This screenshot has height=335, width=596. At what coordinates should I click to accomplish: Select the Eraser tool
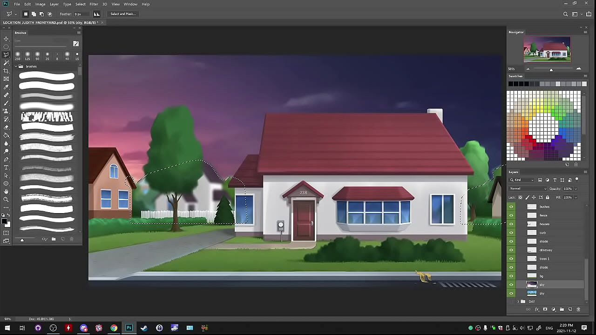[6, 127]
